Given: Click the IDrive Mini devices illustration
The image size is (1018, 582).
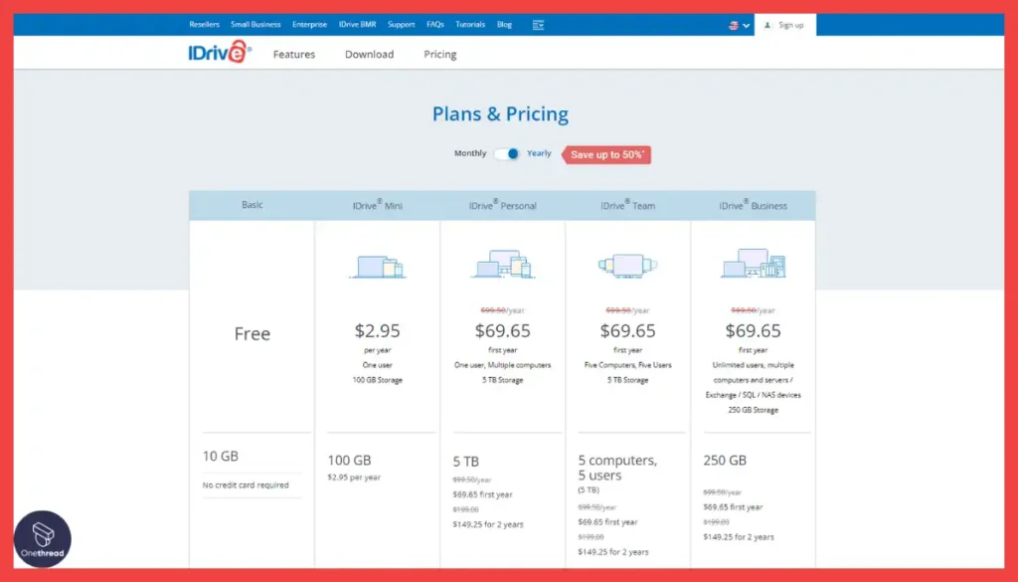Looking at the screenshot, I should click(x=377, y=267).
